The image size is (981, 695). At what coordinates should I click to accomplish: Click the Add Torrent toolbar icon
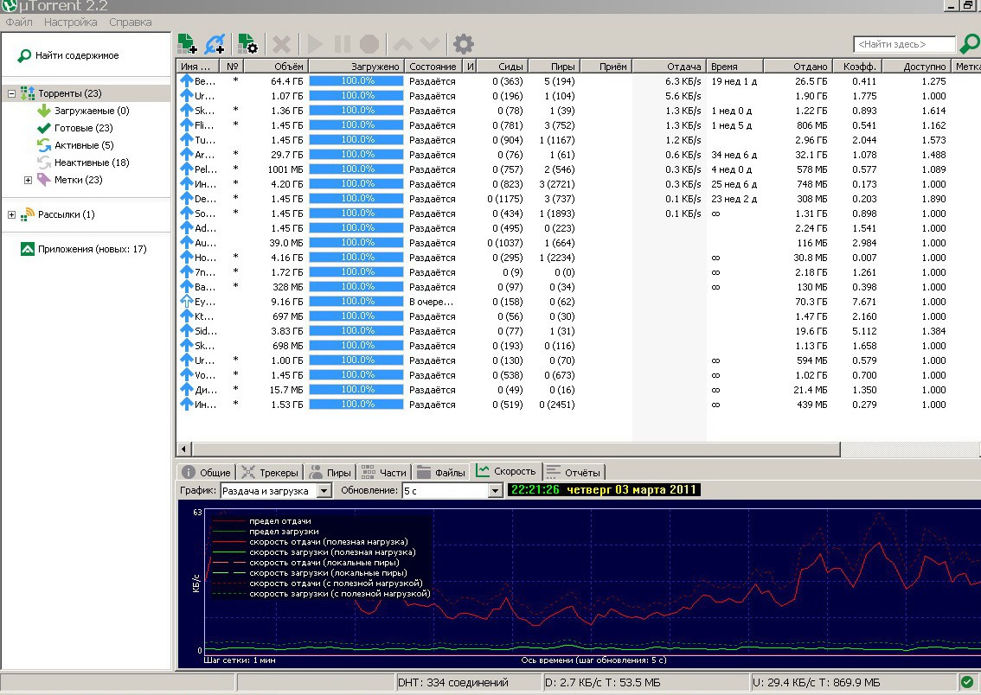(x=188, y=44)
